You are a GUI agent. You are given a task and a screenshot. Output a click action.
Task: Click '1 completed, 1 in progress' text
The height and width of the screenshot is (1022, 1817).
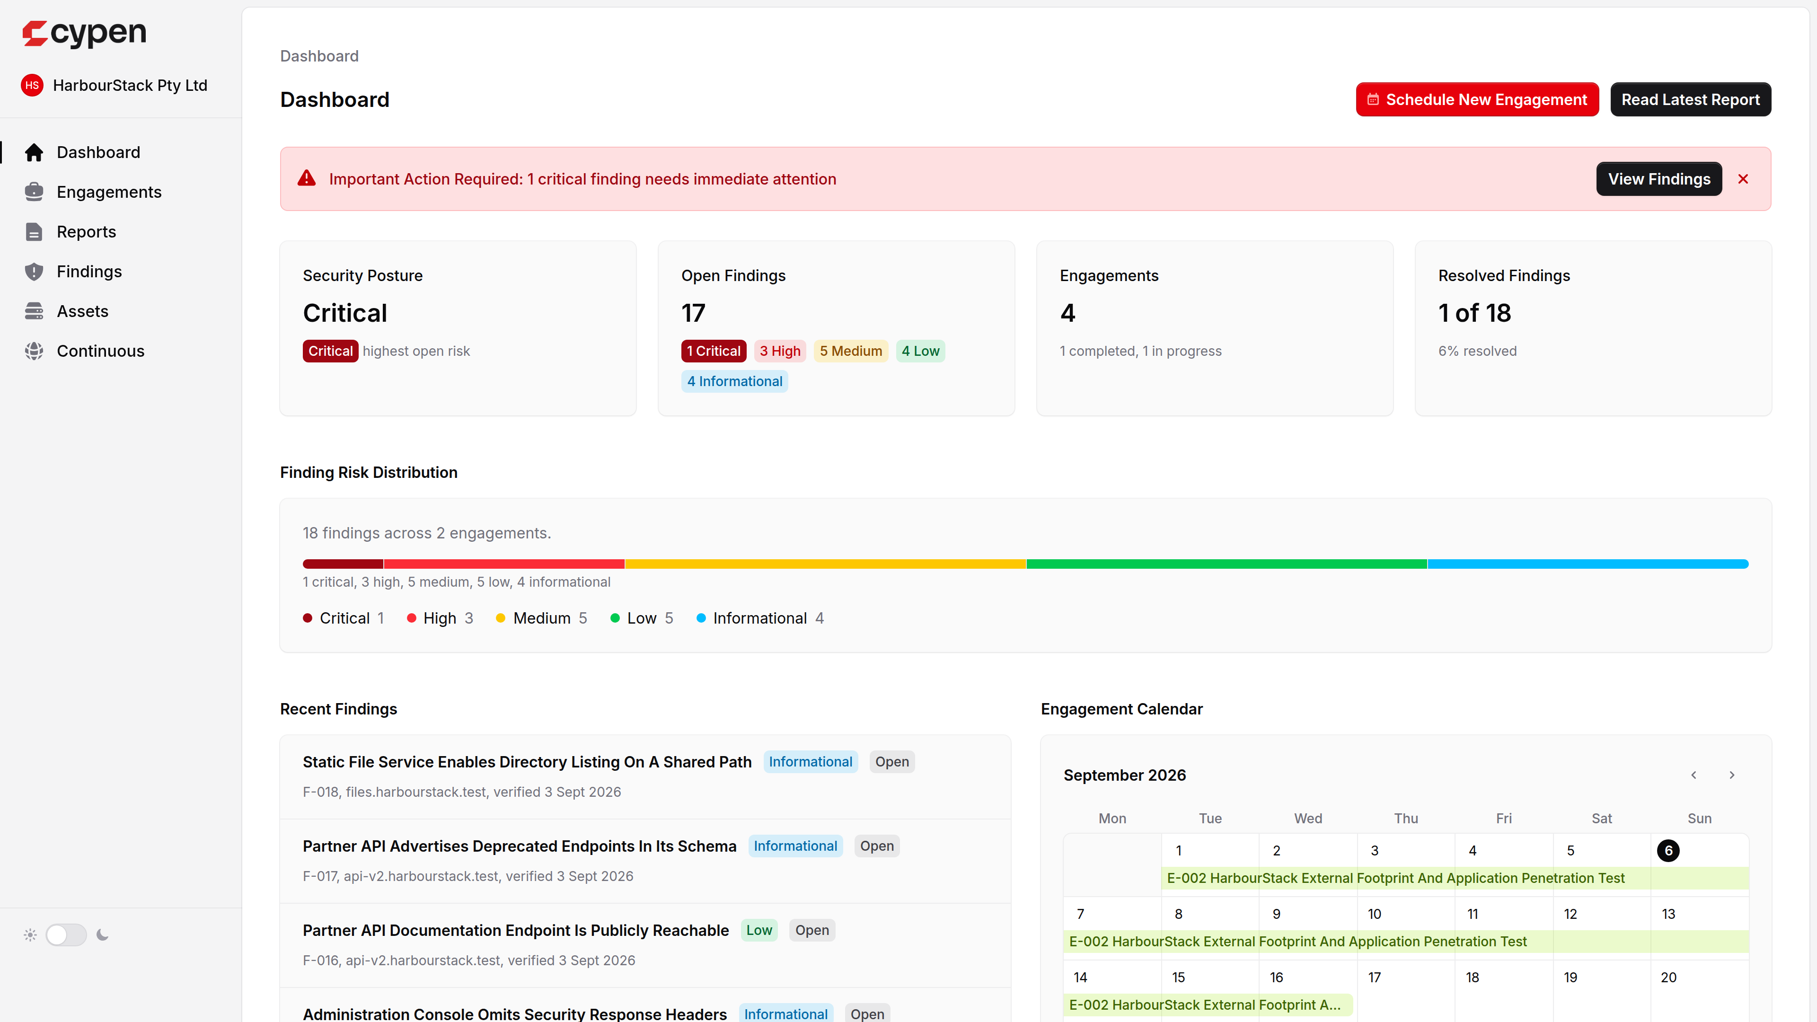[x=1140, y=351]
